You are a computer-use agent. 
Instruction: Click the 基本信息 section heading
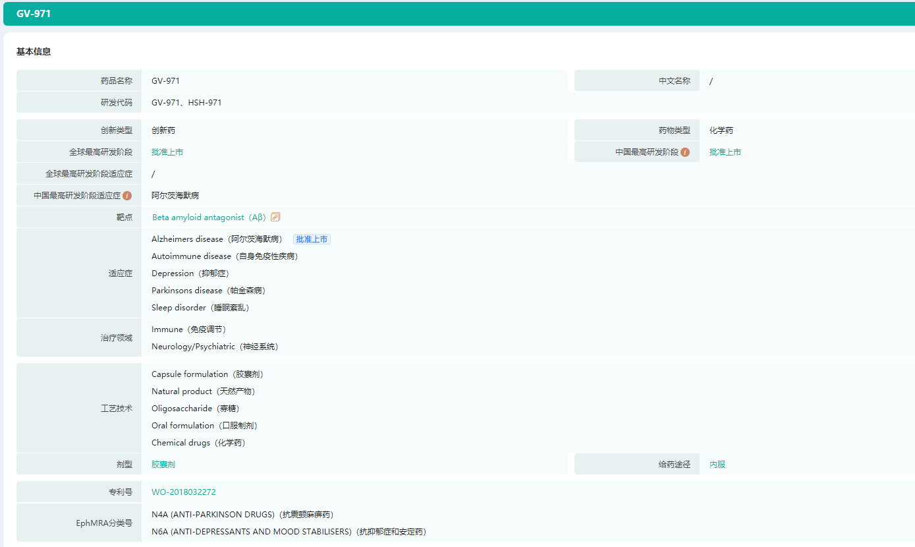(34, 52)
